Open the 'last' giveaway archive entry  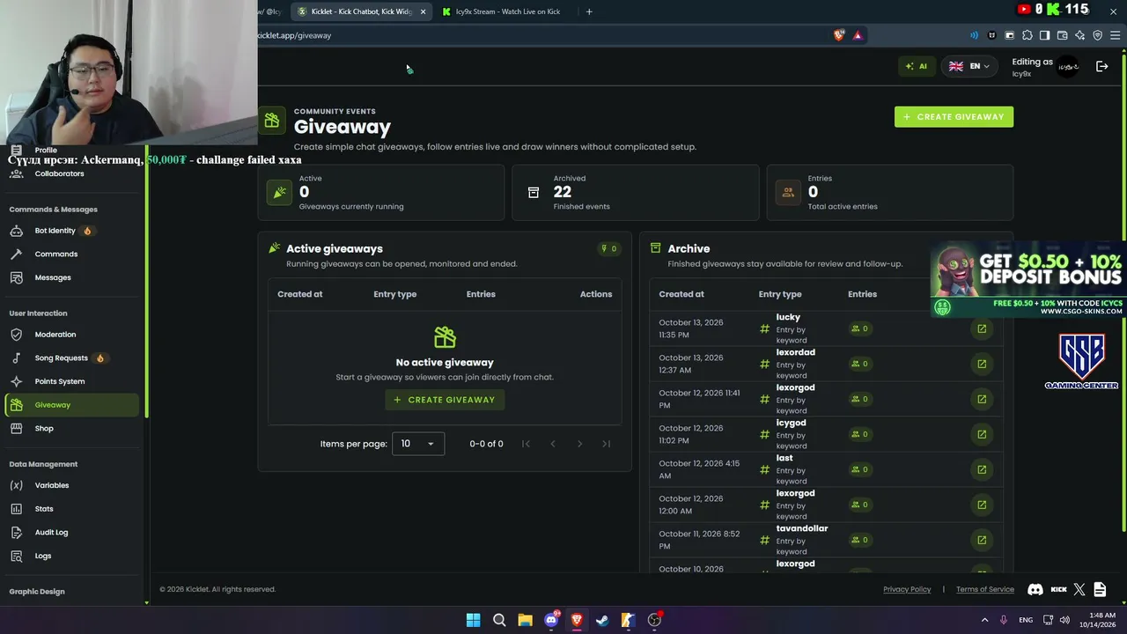[982, 469]
